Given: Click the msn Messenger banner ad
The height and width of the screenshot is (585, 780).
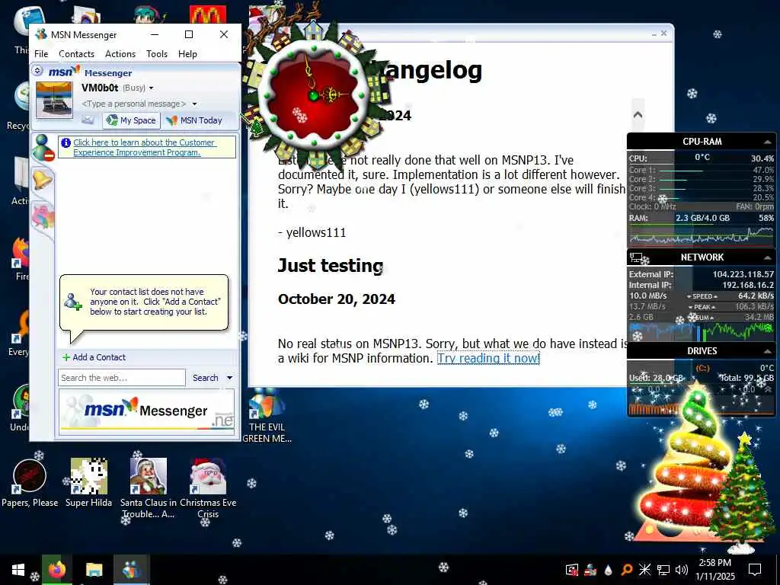Looking at the screenshot, I should (146, 411).
